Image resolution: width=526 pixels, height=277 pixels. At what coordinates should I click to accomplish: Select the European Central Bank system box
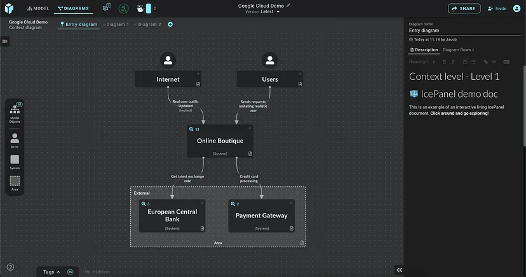click(x=172, y=216)
